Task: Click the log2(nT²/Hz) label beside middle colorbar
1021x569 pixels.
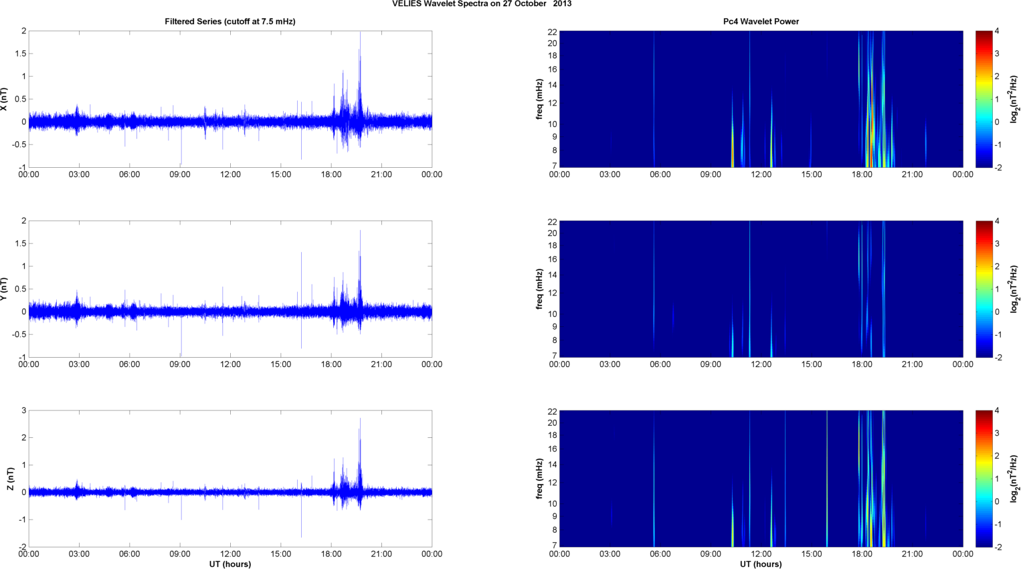Action: pyautogui.click(x=1014, y=289)
